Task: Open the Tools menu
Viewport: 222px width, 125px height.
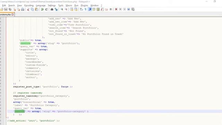Action: (x=61, y=6)
